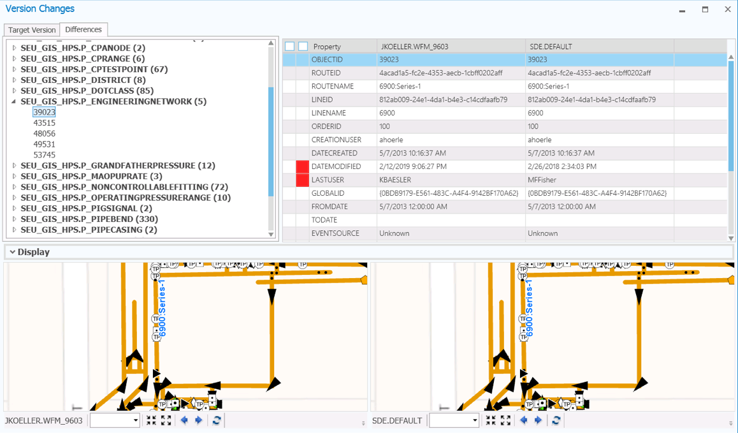This screenshot has height=433, width=738.
Task: Click down arrow on property grid scrollbar
Action: click(x=732, y=238)
